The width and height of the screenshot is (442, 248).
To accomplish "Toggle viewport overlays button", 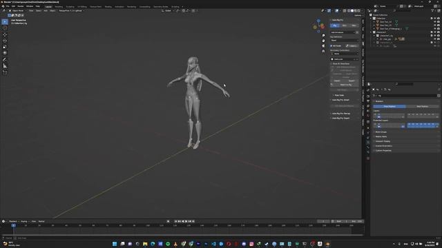I will click(337, 11).
